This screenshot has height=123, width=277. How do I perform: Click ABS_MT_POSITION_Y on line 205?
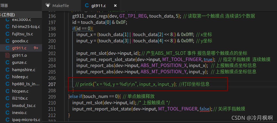point(164,72)
